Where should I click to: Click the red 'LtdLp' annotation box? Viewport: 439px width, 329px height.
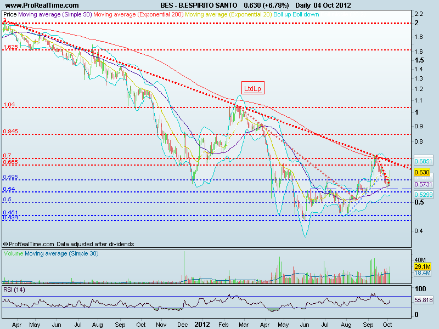pyautogui.click(x=253, y=88)
